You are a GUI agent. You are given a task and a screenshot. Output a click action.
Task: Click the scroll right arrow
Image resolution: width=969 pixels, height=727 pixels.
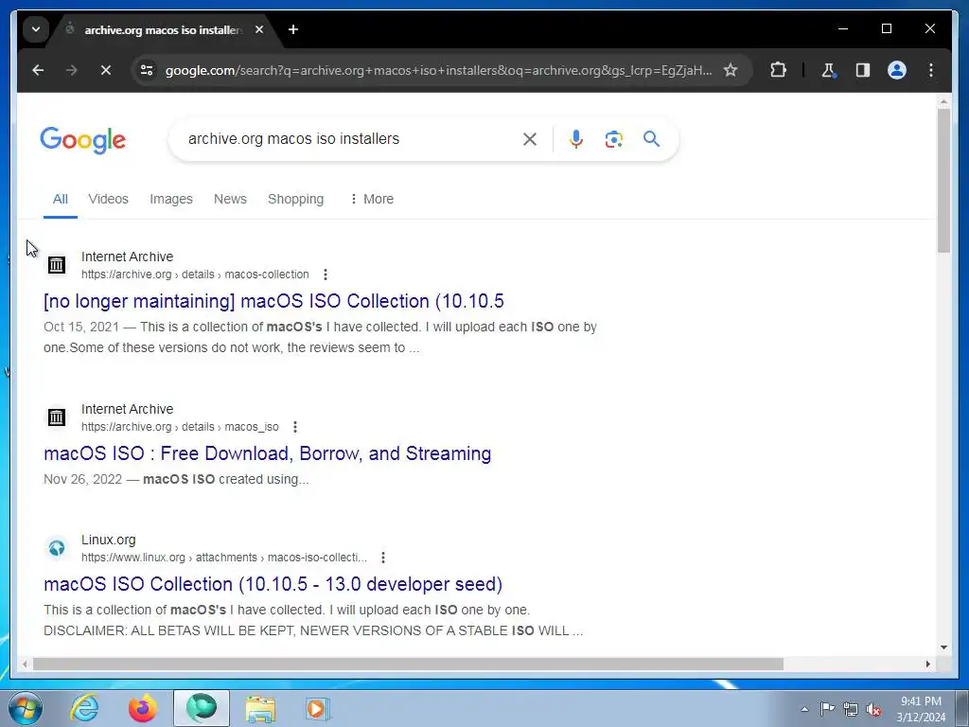click(927, 664)
